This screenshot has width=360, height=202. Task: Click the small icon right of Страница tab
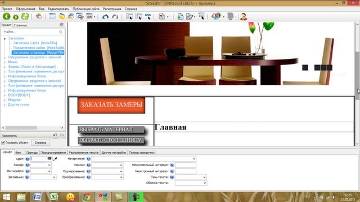pyautogui.click(x=61, y=25)
